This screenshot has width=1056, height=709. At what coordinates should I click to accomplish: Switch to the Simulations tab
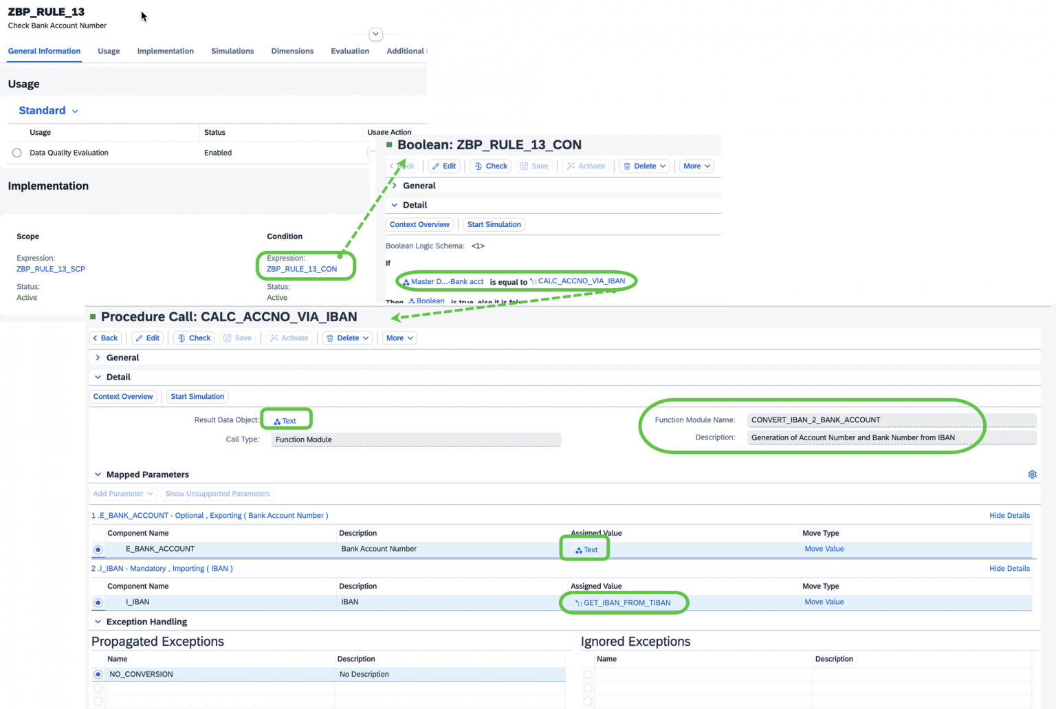point(232,51)
